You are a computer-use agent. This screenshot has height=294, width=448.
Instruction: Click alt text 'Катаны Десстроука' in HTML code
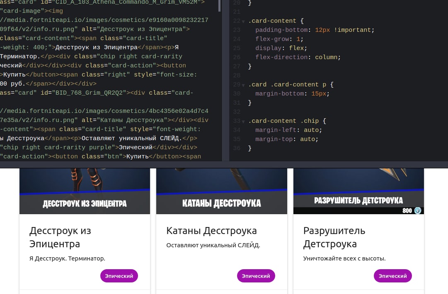[x=132, y=120]
